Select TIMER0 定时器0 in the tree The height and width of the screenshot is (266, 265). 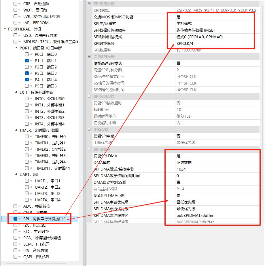(x=50, y=137)
